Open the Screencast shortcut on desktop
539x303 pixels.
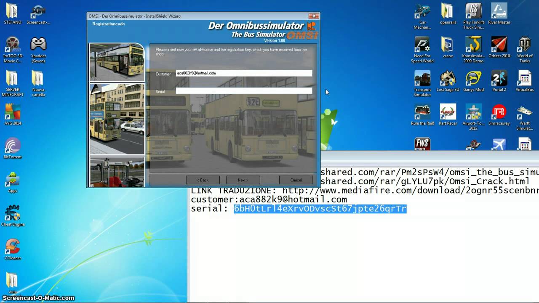(x=38, y=14)
